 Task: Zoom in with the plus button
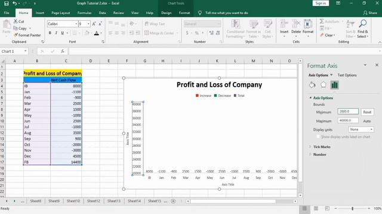369,209
